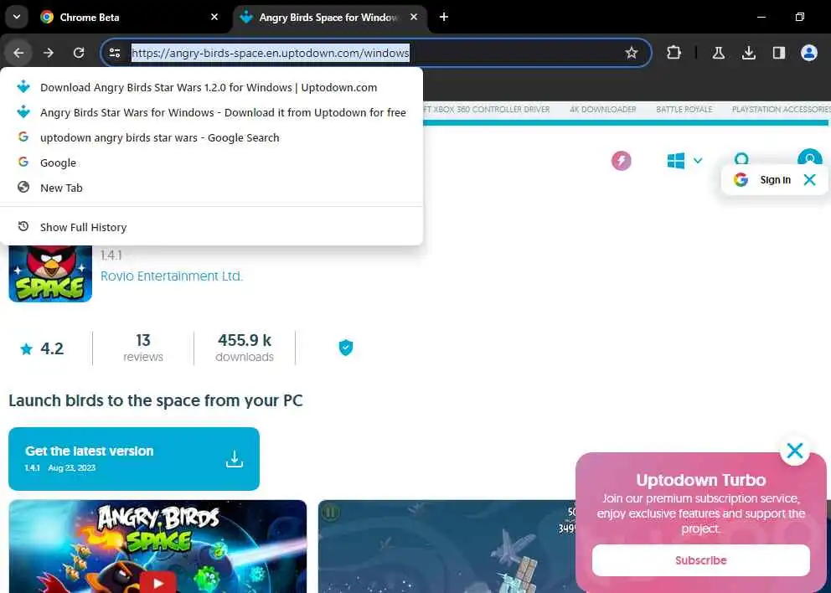
Task: Click the Google Sign in button
Action: [764, 179]
